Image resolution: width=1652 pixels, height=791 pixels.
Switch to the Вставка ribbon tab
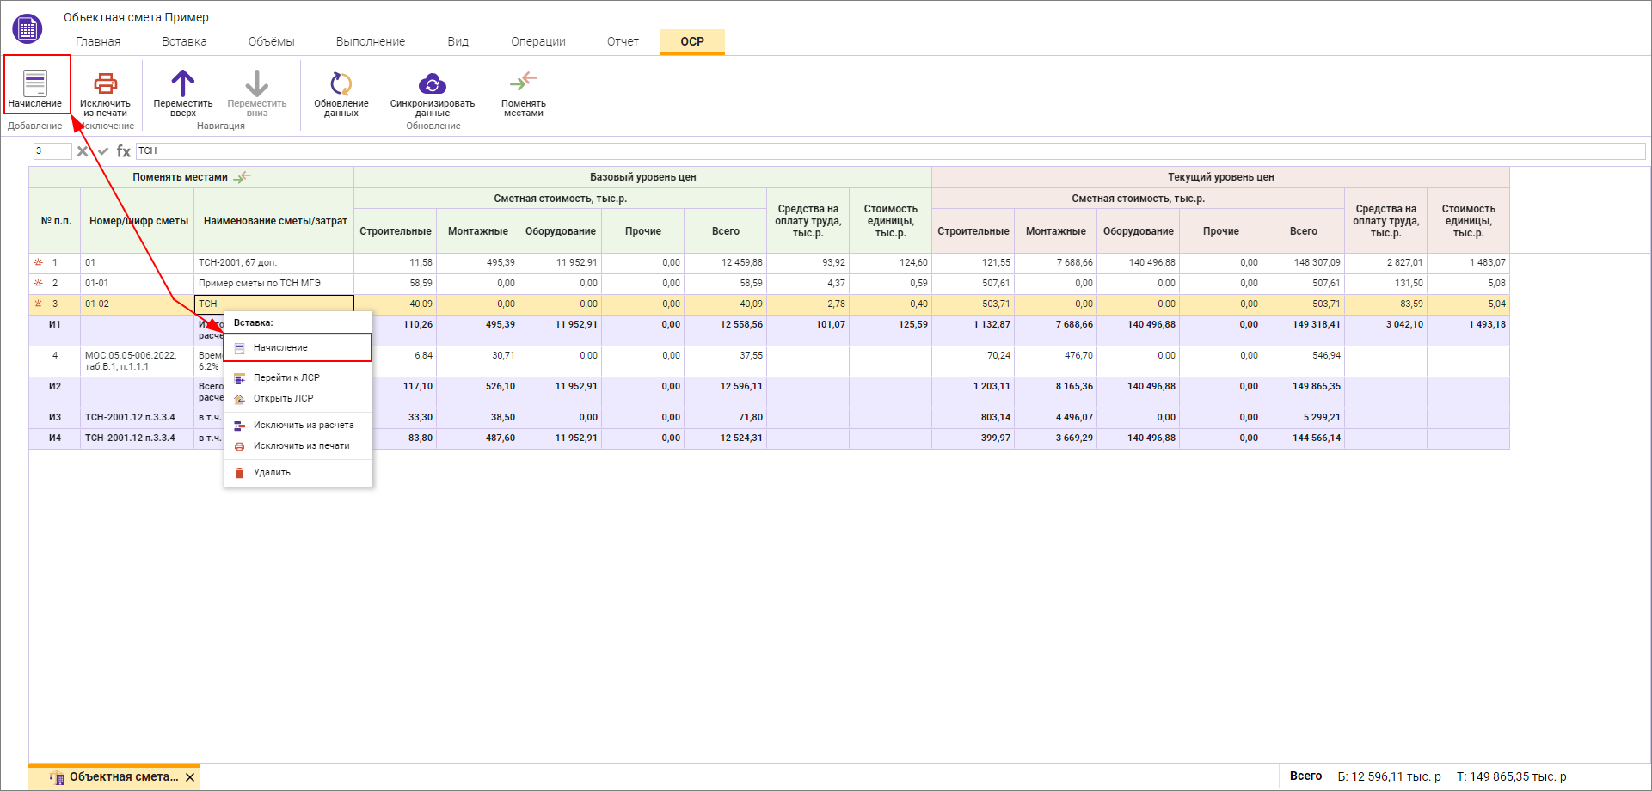click(x=184, y=41)
